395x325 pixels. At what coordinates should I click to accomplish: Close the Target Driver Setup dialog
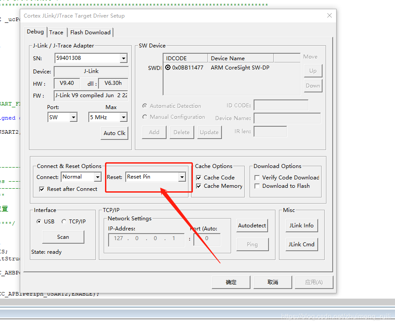329,16
